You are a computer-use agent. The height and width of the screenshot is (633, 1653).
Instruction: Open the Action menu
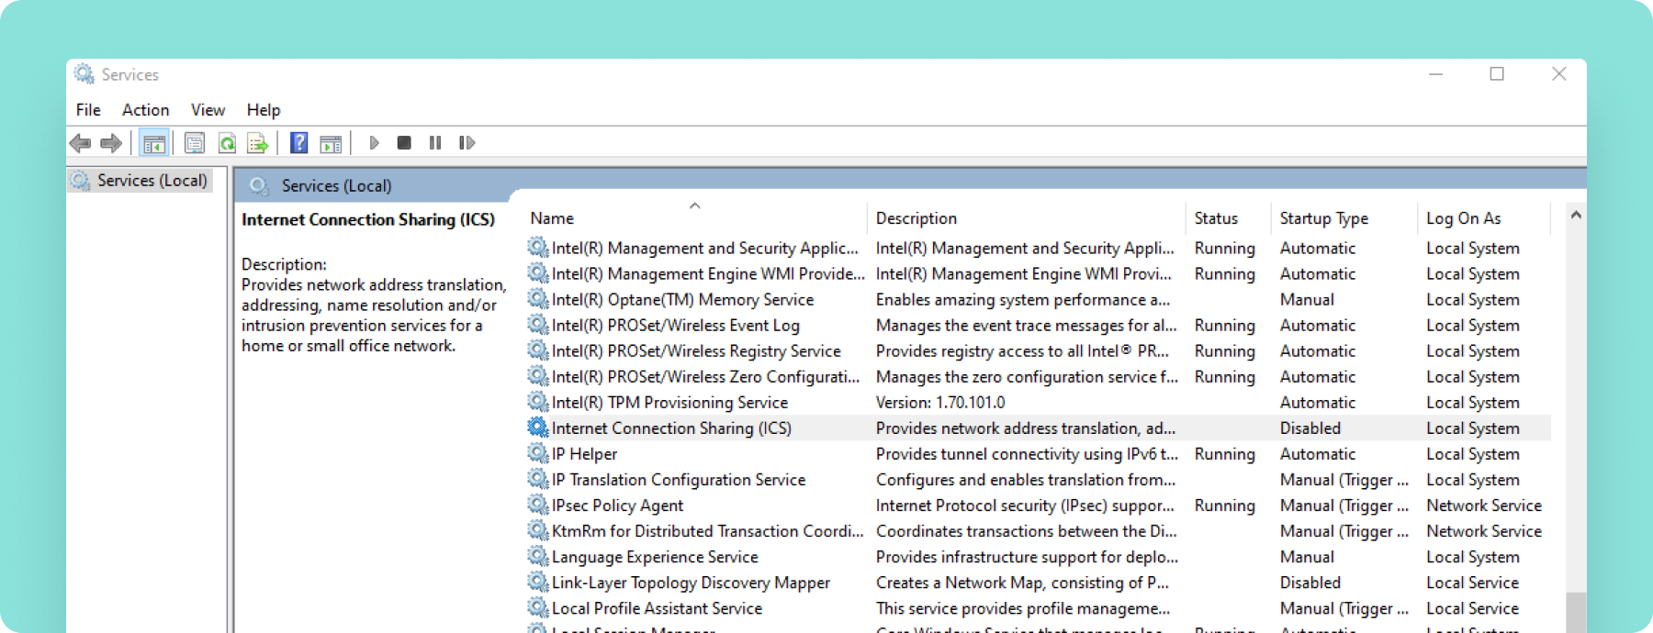(x=145, y=110)
